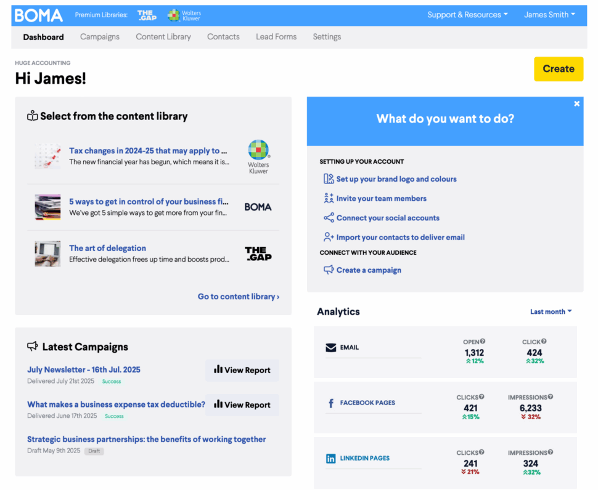Screen dimensions: 598x490
Task: Click The Gap premium library logo
Action: coord(146,15)
